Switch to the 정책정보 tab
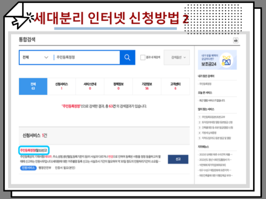The height and width of the screenshot is (199, 266). pyautogui.click(x=118, y=86)
